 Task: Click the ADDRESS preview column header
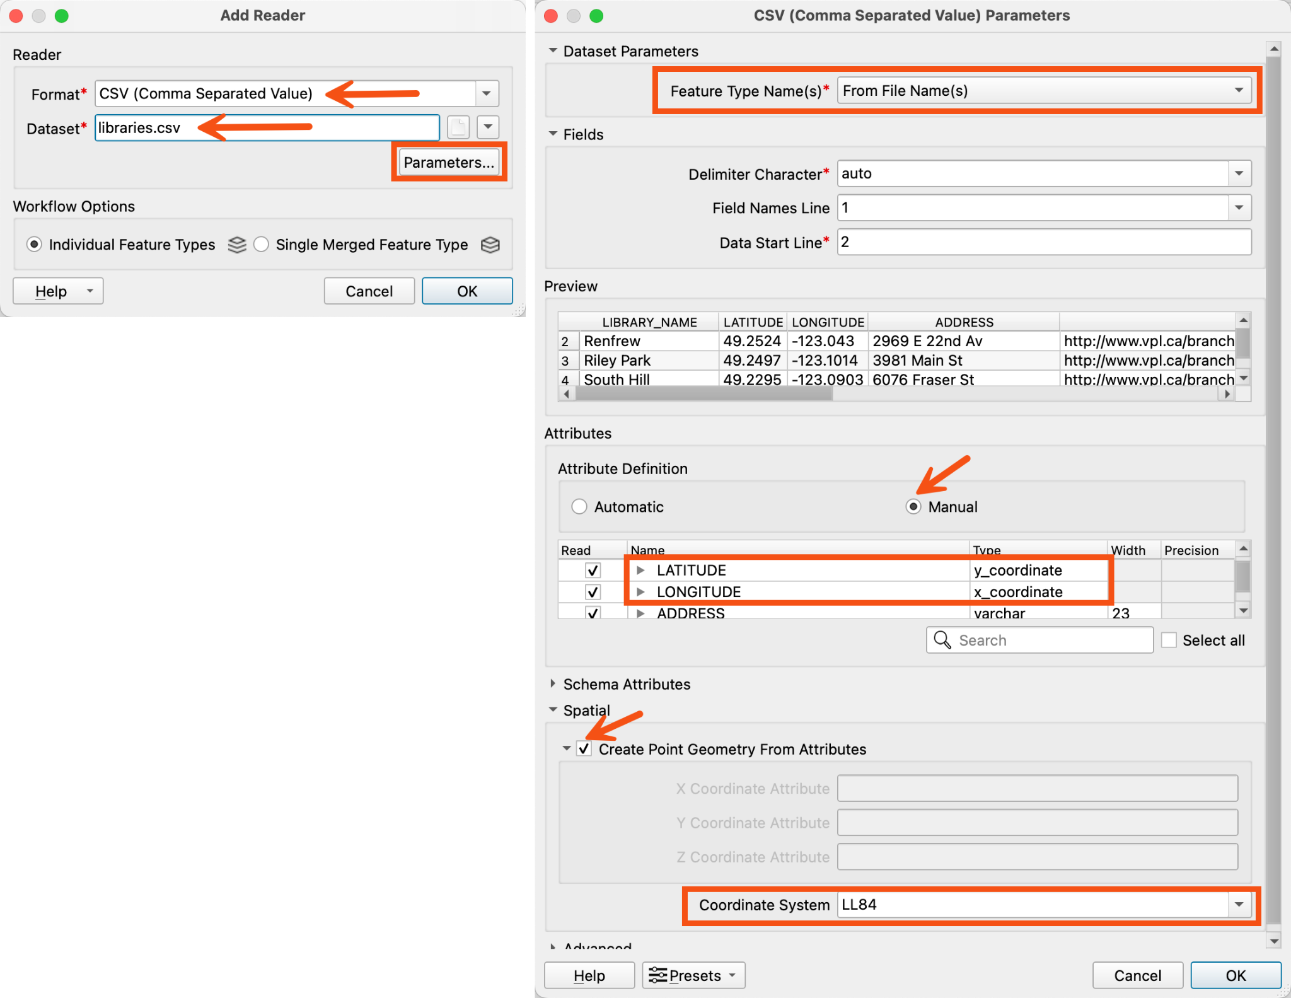pos(964,322)
